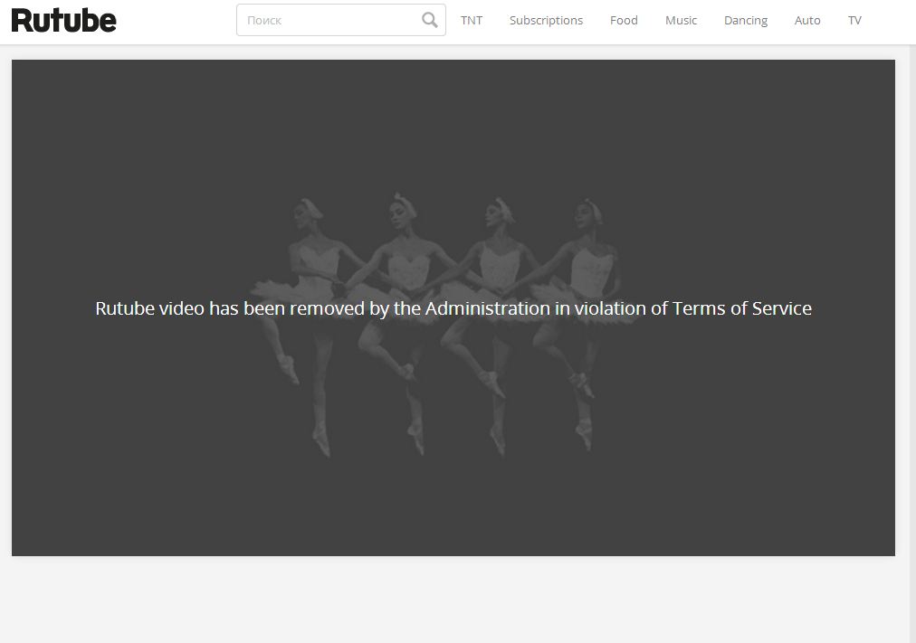Screen dimensions: 916x643
Task: Browse the Dancing category
Action: tap(745, 20)
